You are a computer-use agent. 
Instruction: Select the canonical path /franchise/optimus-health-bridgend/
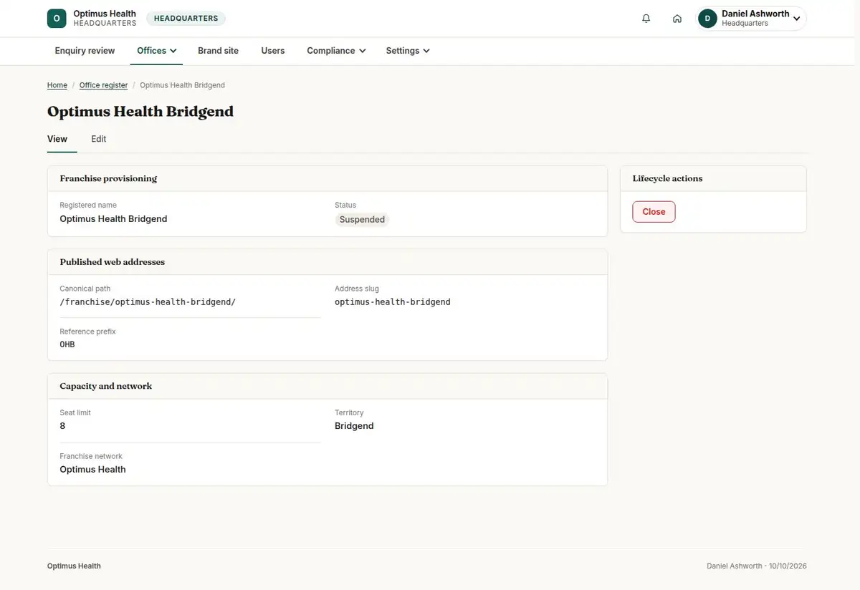pos(148,302)
